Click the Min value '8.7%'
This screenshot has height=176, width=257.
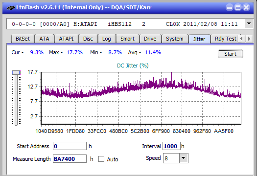(115, 52)
